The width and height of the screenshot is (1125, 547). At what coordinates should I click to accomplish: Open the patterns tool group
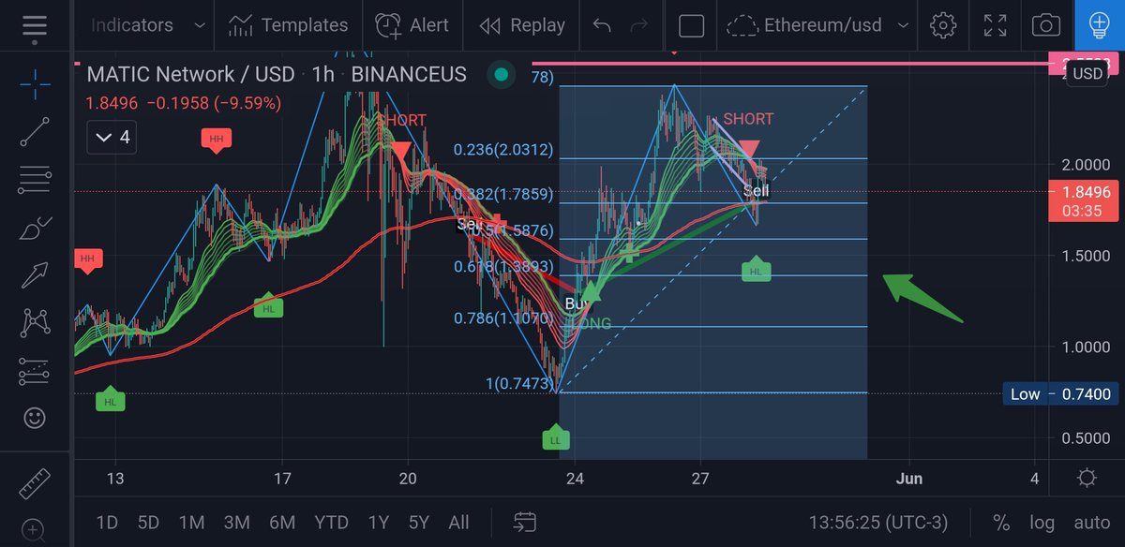pos(36,323)
